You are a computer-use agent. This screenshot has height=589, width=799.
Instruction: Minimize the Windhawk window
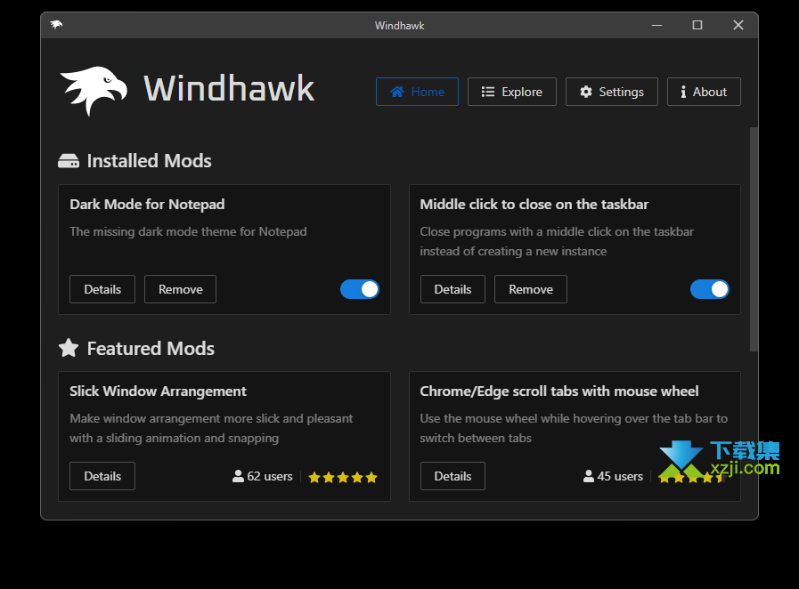[x=656, y=25]
